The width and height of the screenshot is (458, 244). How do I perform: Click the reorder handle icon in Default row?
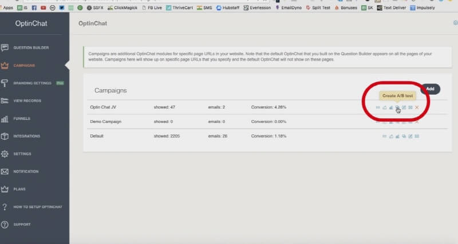(x=384, y=136)
